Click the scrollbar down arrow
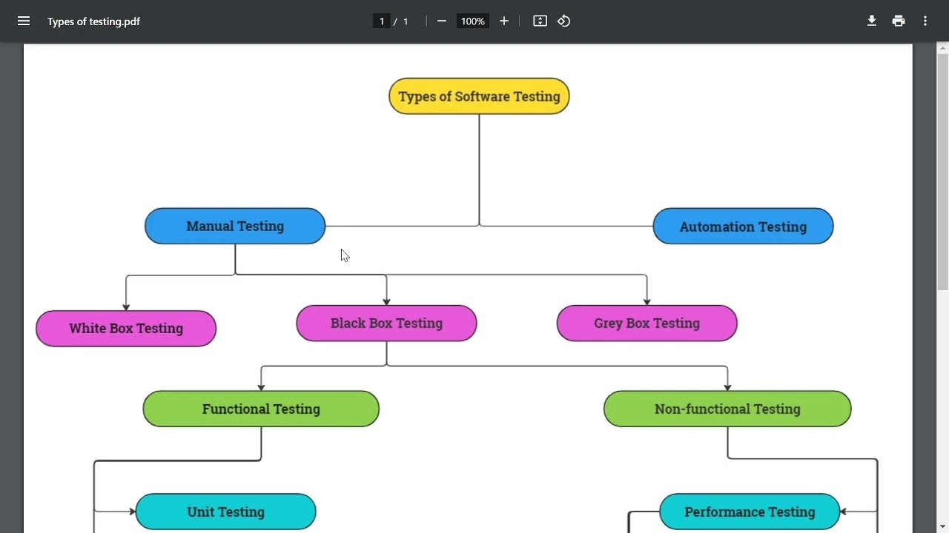This screenshot has height=533, width=949. tap(943, 527)
